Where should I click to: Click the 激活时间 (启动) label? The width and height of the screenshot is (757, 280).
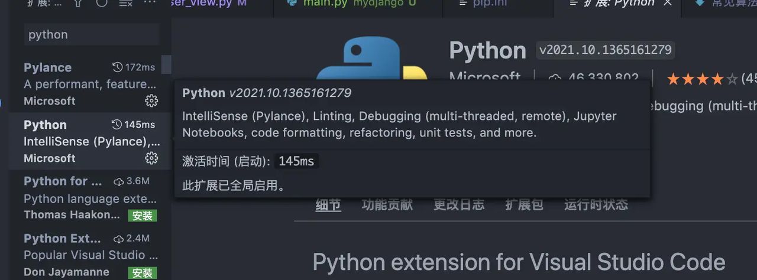(227, 161)
